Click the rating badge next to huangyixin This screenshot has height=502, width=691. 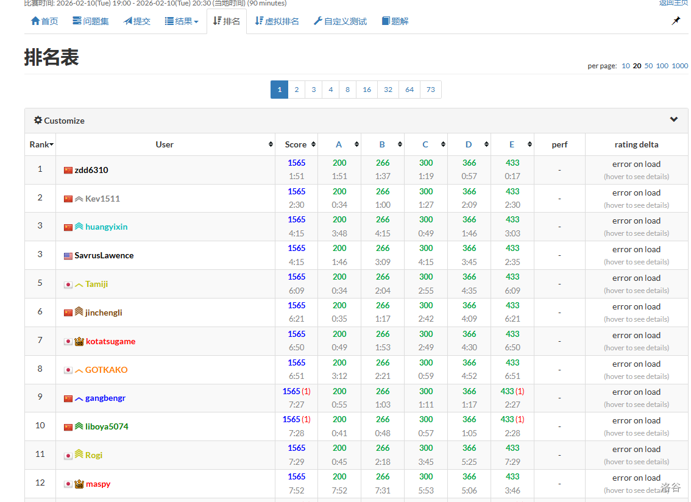pos(79,227)
